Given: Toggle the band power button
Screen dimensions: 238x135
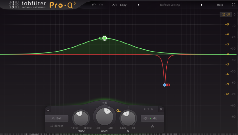Looking at the screenshot, I should click(x=48, y=109).
